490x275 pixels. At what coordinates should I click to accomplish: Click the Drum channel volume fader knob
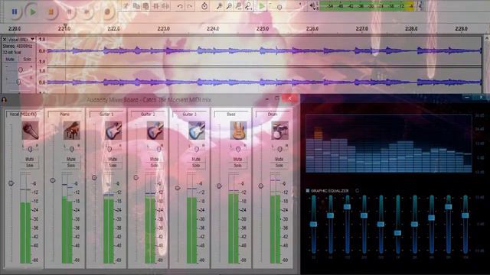(260, 186)
